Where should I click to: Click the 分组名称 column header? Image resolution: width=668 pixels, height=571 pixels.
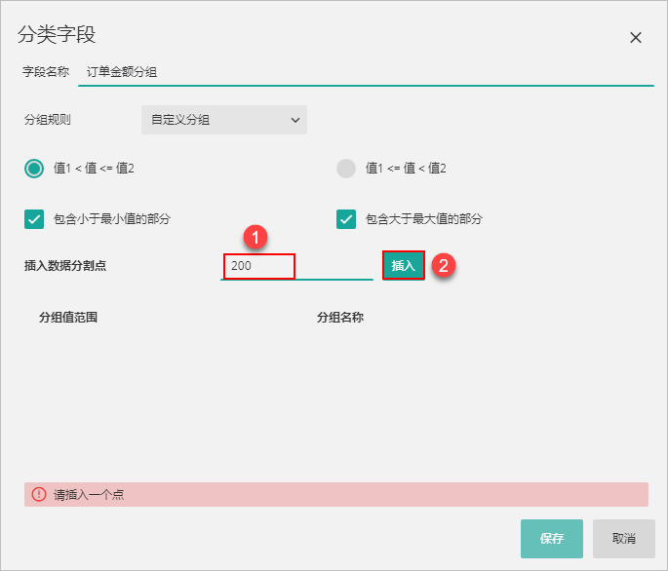pos(340,318)
